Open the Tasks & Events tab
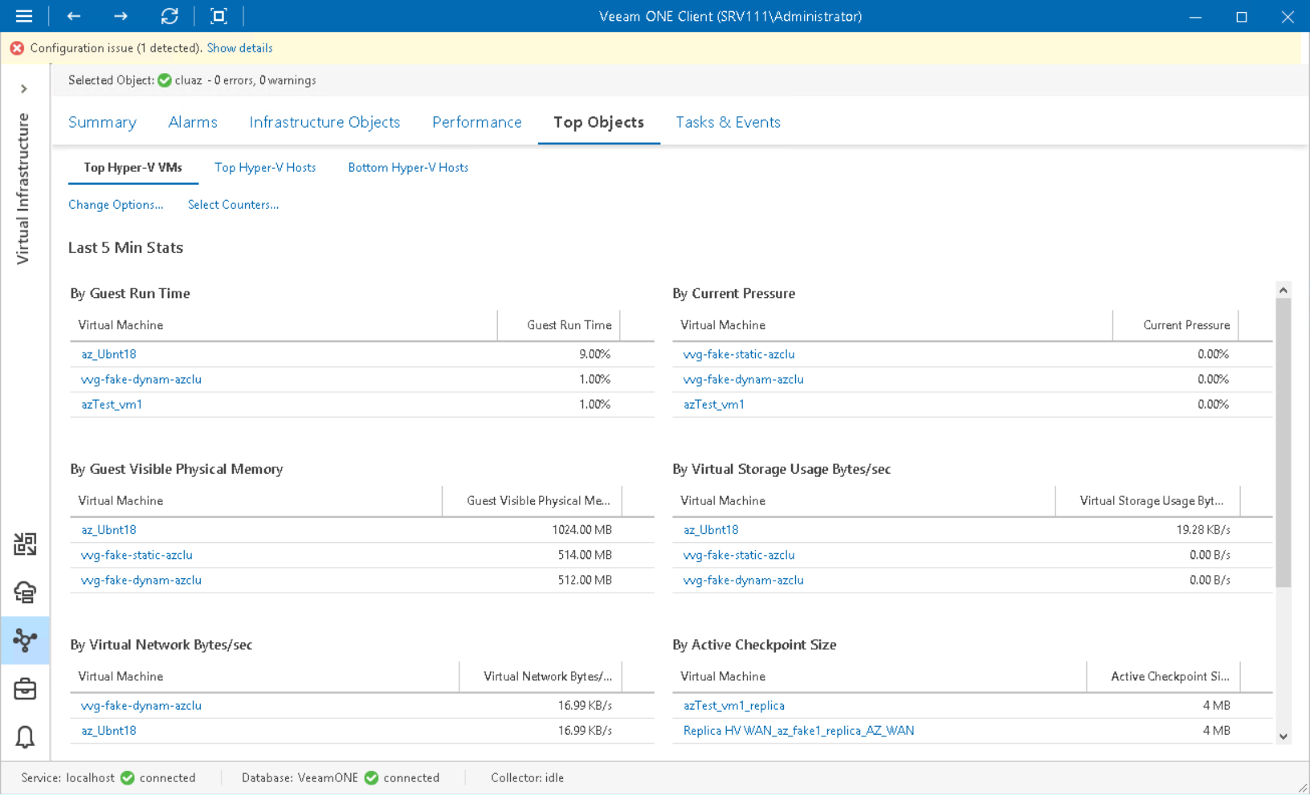The height and width of the screenshot is (795, 1310). (x=728, y=122)
